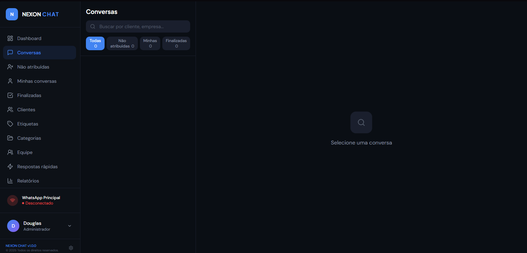Open Respostas rápidas
Screen dimensions: 527x253
[39, 167]
